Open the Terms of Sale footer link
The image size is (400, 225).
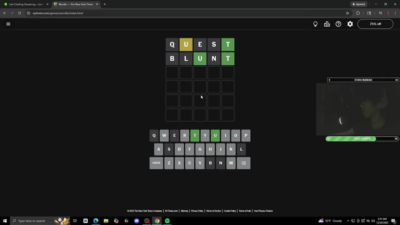click(245, 211)
